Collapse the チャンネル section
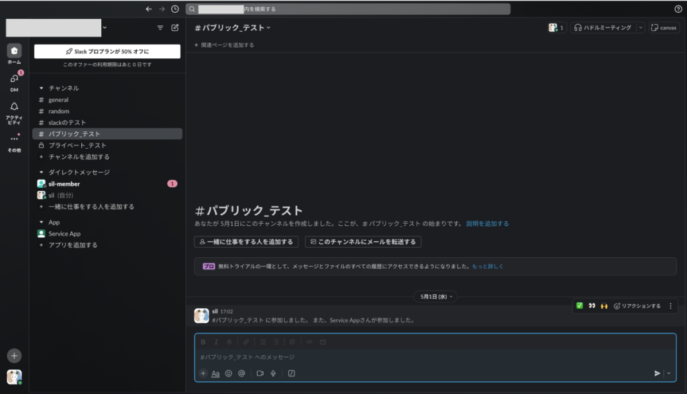Screen dimensions: 687x394 tap(42, 88)
